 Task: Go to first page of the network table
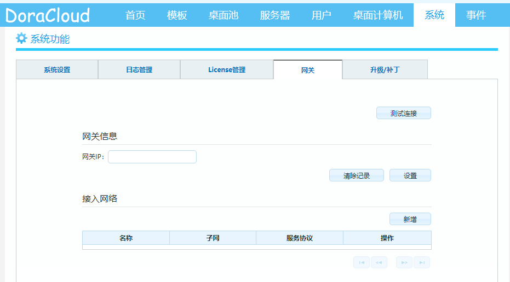[x=362, y=263]
